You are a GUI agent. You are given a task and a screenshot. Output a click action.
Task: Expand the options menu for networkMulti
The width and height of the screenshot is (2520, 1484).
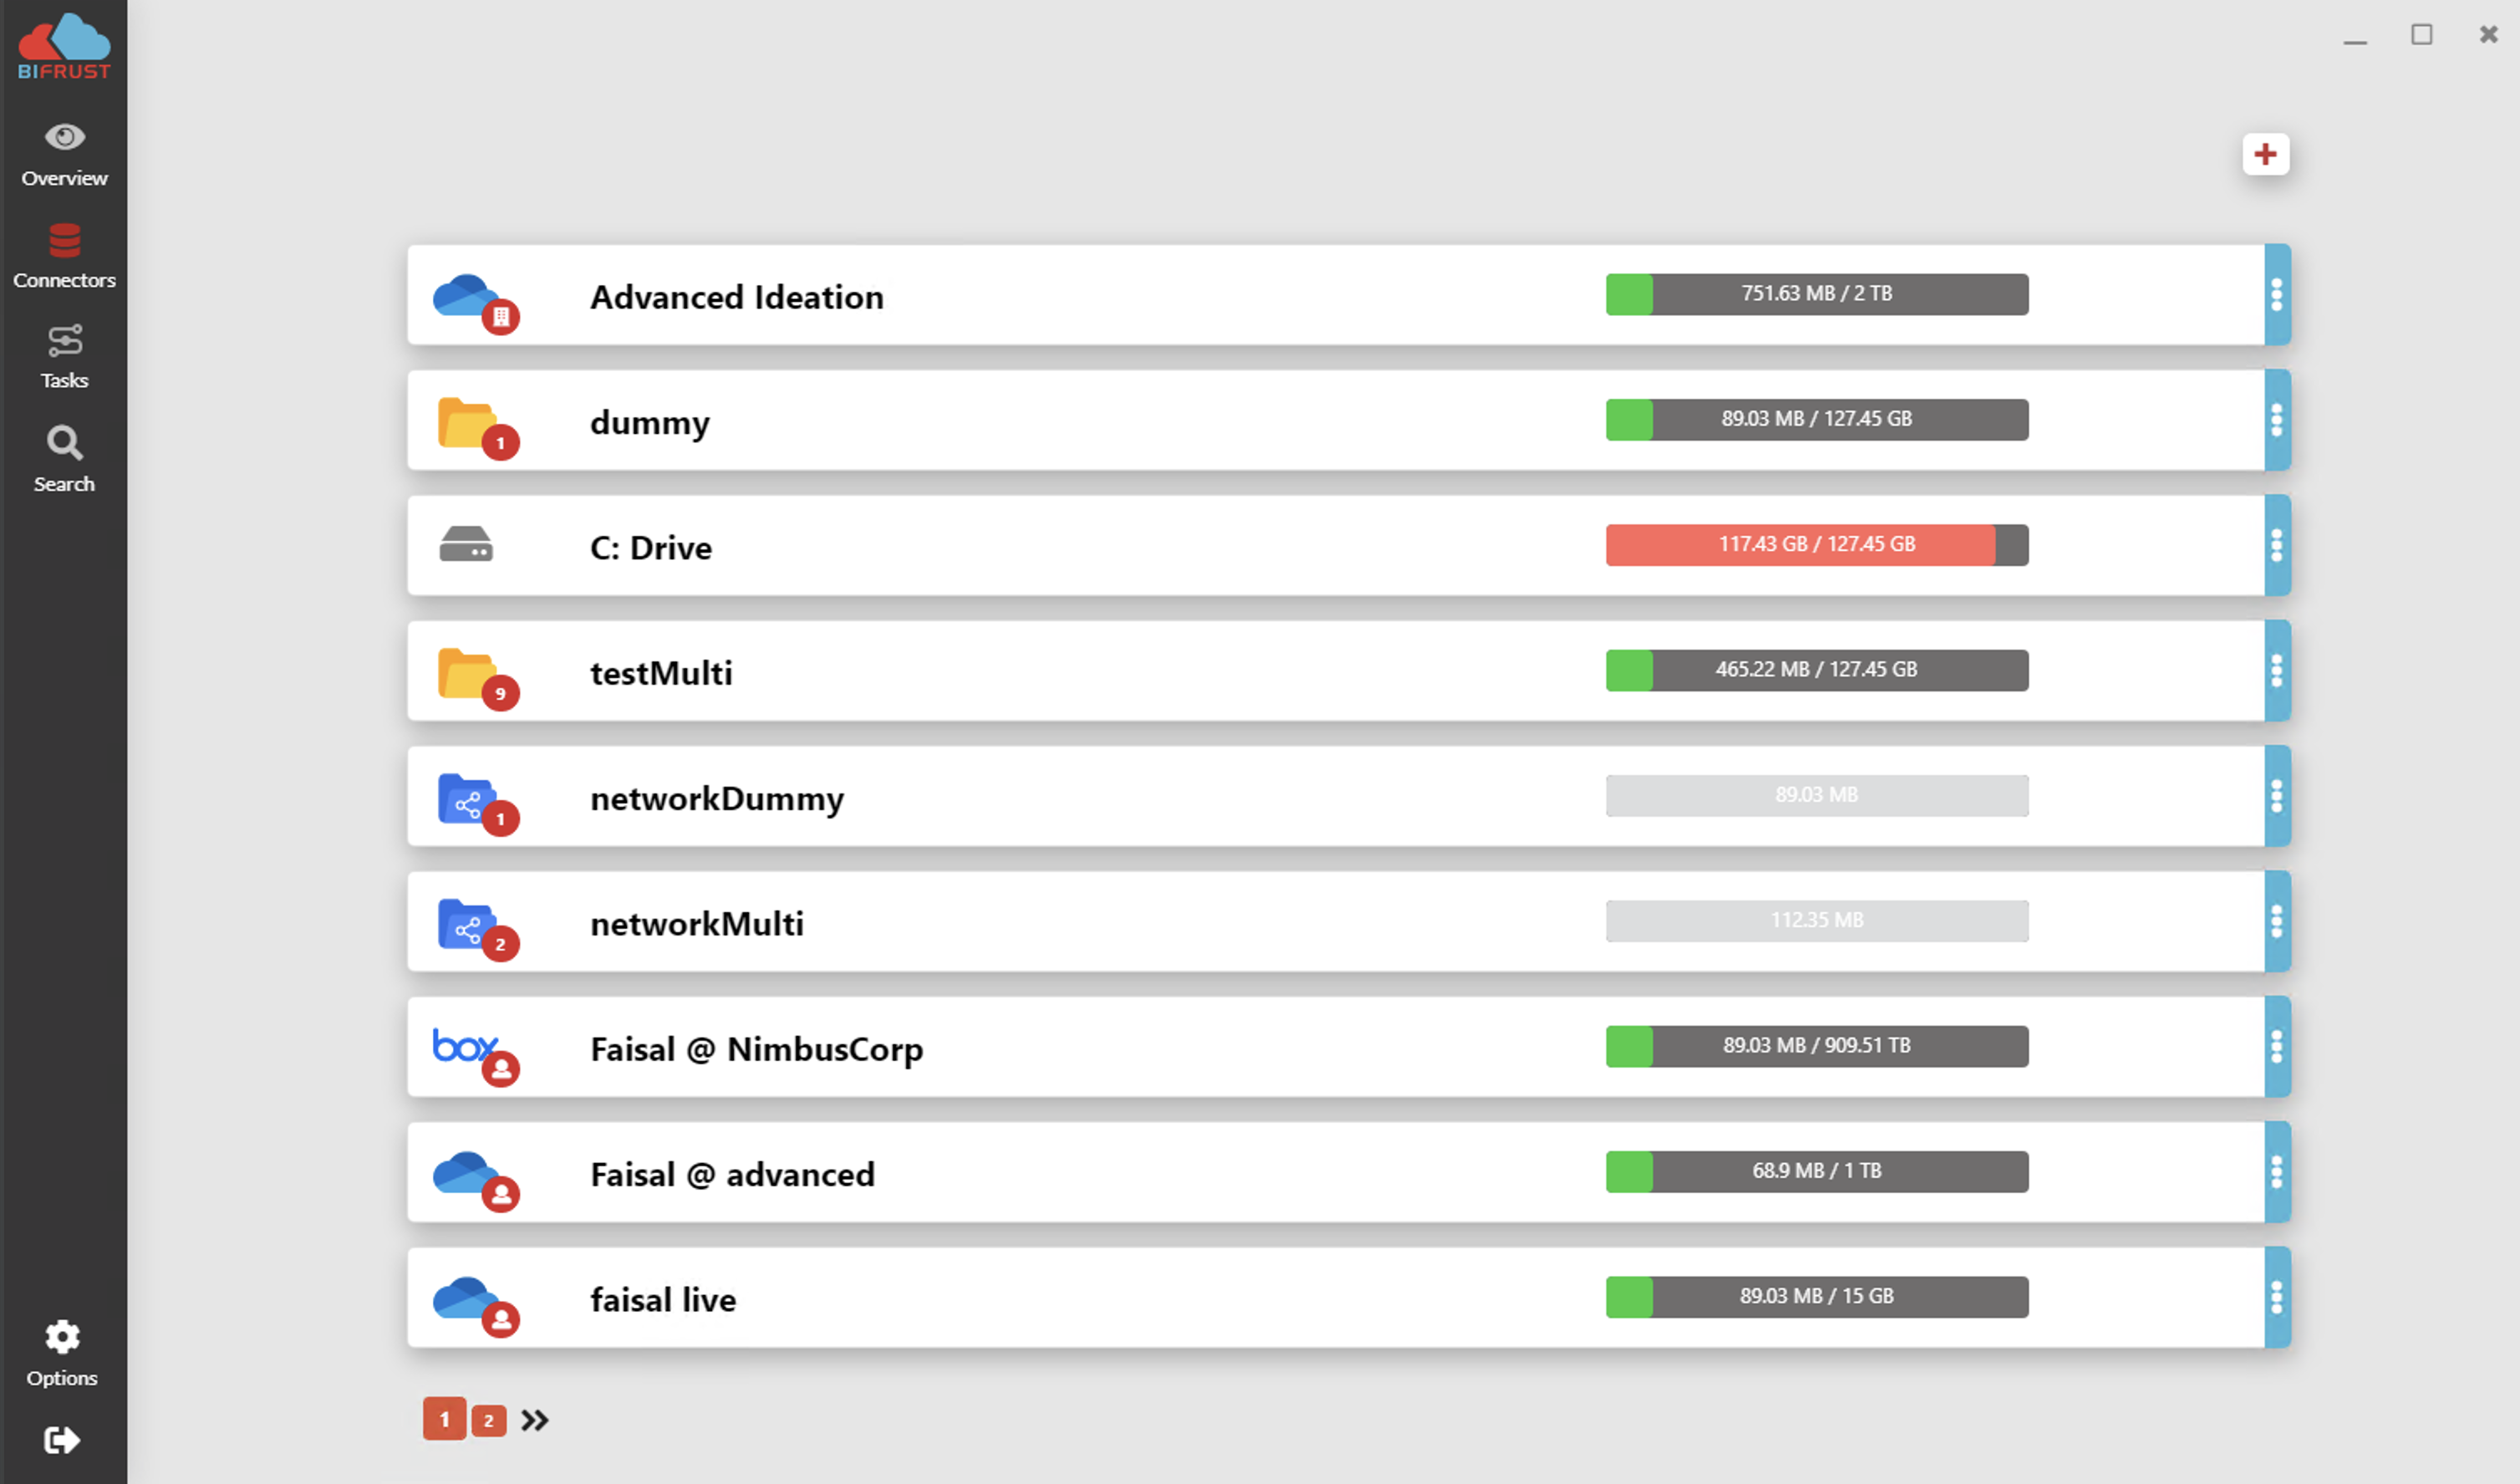click(x=2277, y=921)
